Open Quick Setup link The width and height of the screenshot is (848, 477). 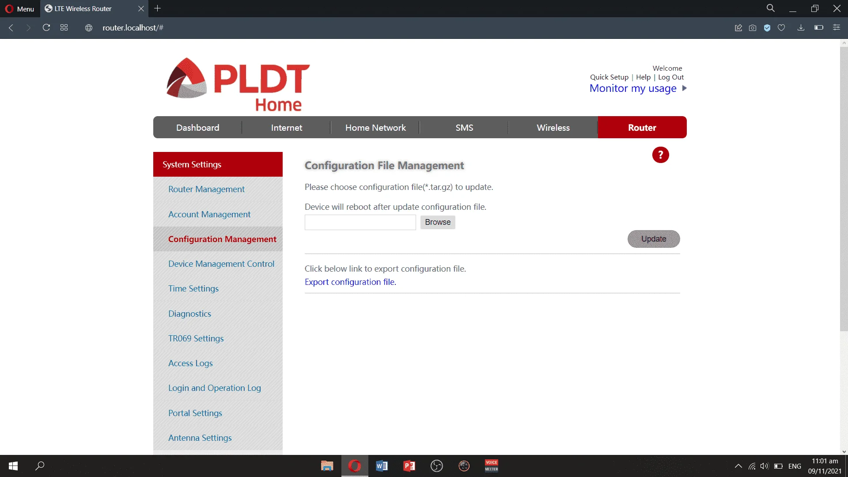609,77
